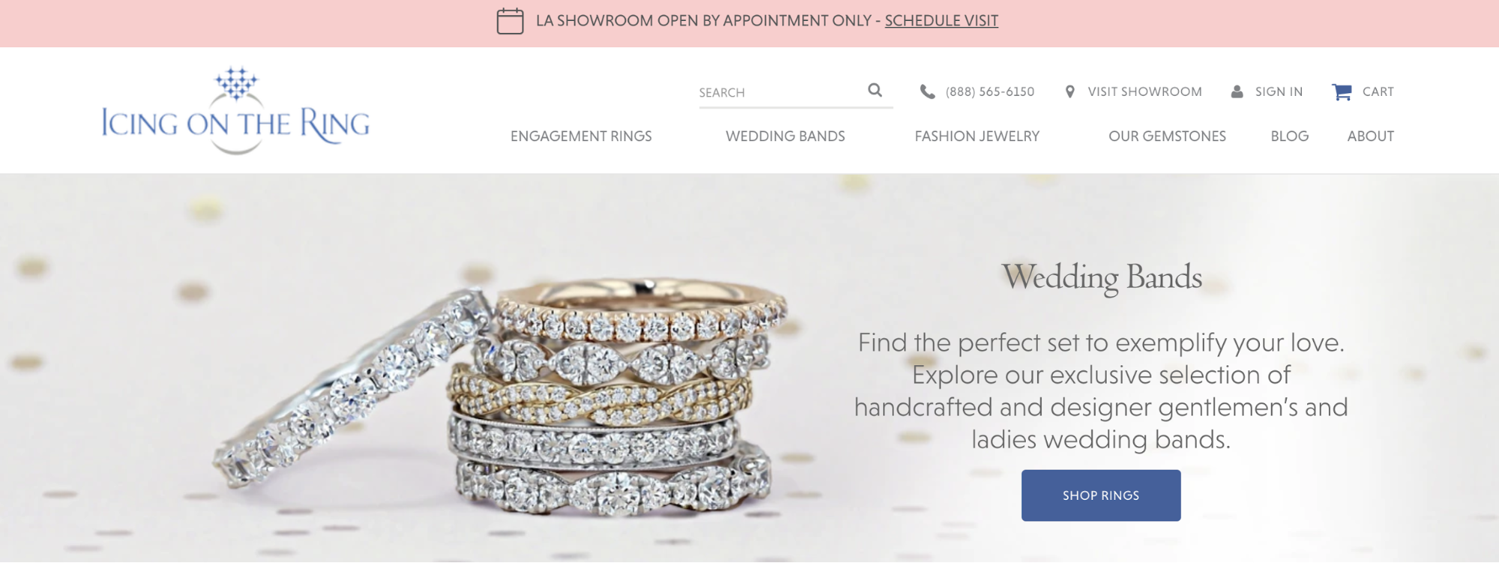Call the (888) 565-6150 phone number
The height and width of the screenshot is (563, 1499).
click(990, 91)
